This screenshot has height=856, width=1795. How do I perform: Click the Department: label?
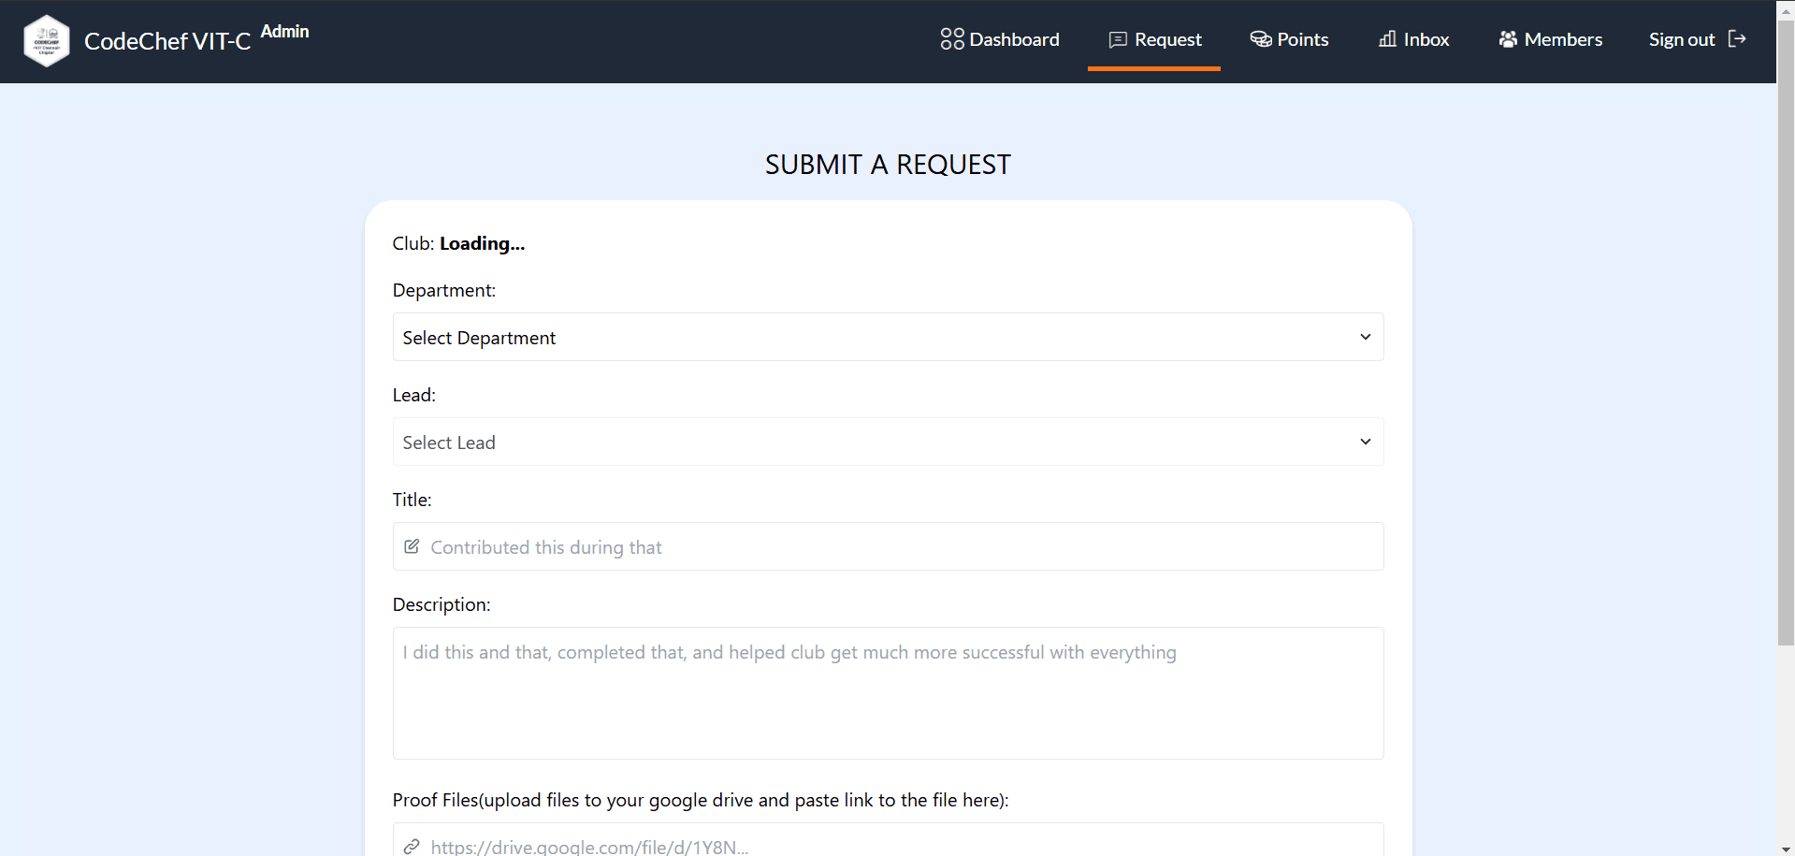444,290
